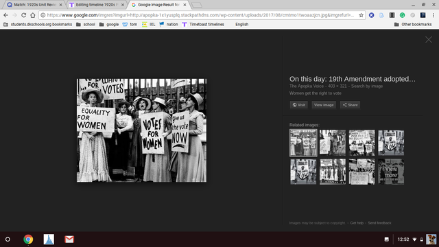The height and width of the screenshot is (247, 439).
Task: Click the Search by image link
Action: (x=367, y=86)
